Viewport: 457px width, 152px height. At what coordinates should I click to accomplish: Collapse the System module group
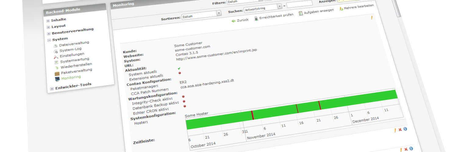[49, 40]
